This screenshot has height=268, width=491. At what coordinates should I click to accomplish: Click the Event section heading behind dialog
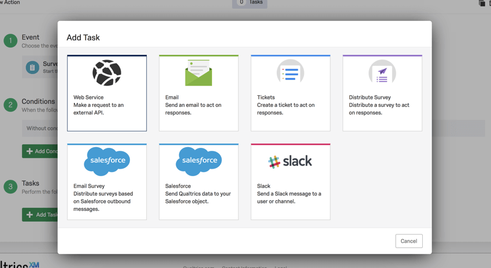[x=31, y=38]
